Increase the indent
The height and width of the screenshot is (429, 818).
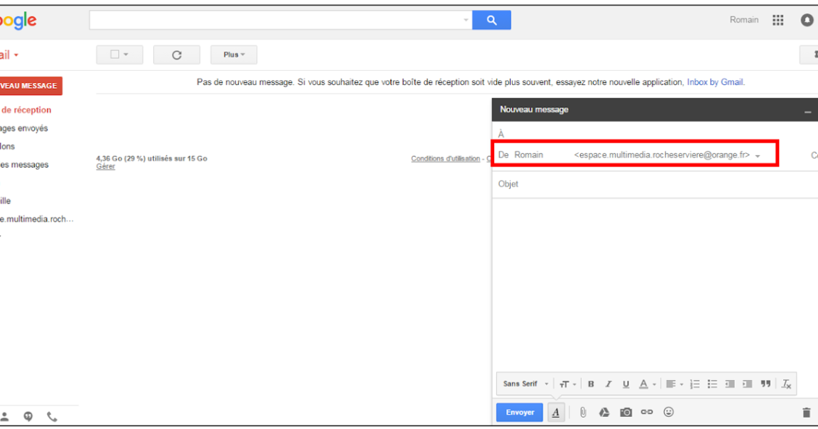748,384
